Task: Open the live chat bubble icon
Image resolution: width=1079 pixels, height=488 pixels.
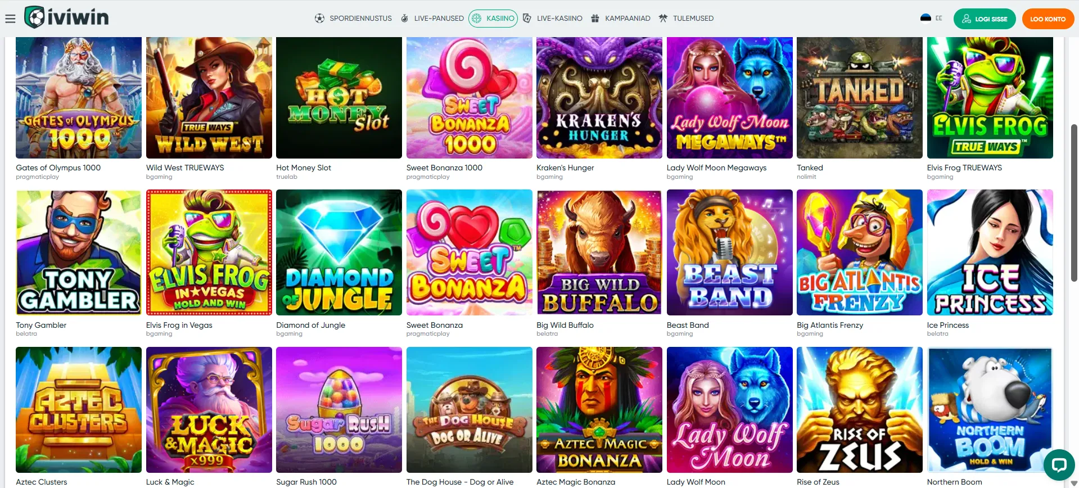Action: pyautogui.click(x=1059, y=464)
